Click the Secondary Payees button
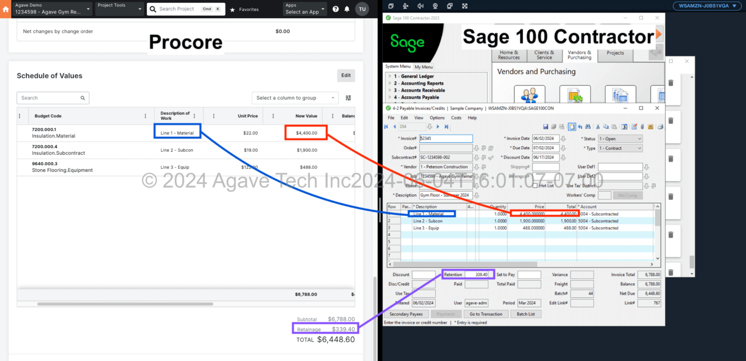The height and width of the screenshot is (361, 746). tap(406, 314)
